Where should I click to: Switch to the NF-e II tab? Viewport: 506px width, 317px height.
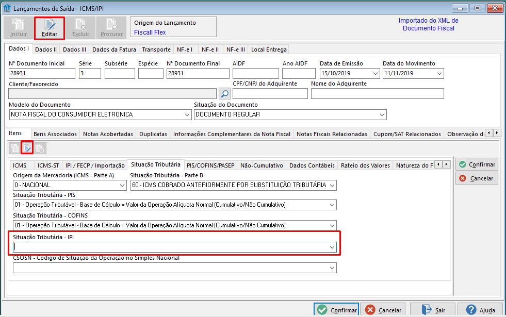210,49
